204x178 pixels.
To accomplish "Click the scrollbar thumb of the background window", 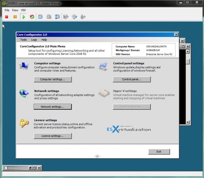I will point(188,61).
